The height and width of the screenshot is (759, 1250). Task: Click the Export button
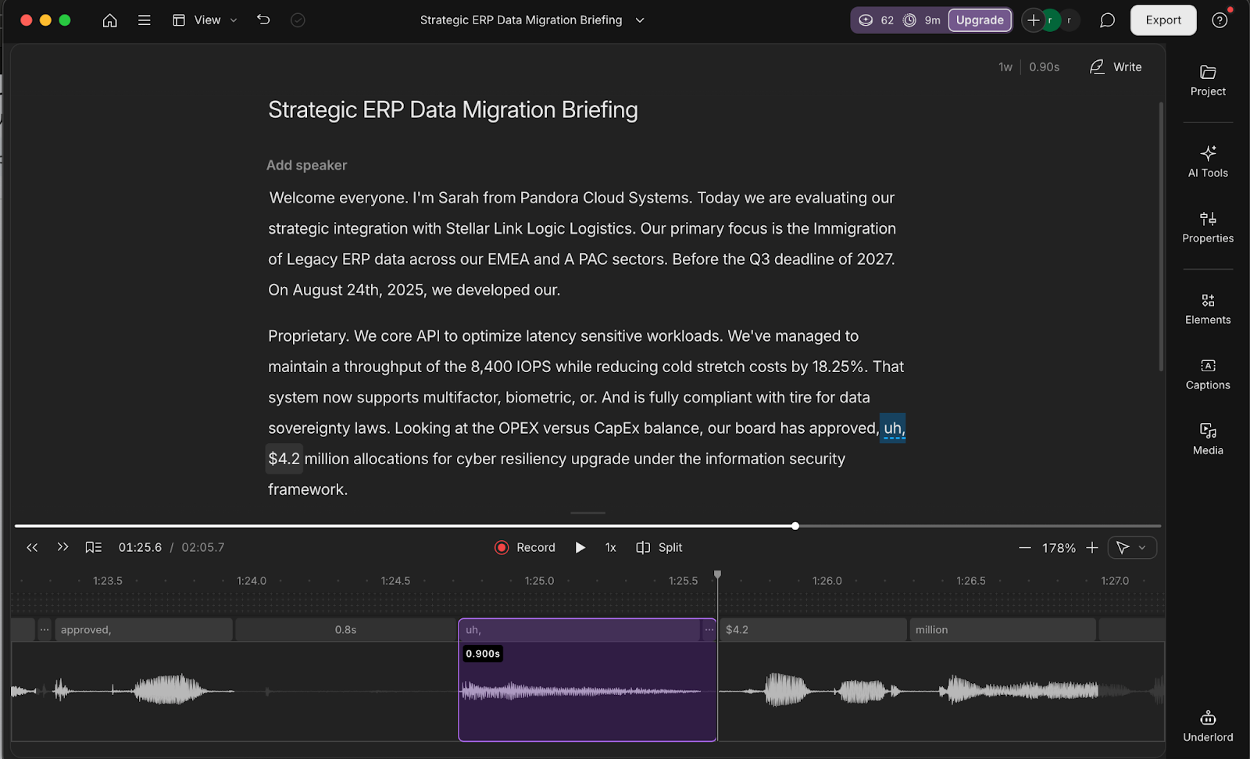pyautogui.click(x=1162, y=20)
